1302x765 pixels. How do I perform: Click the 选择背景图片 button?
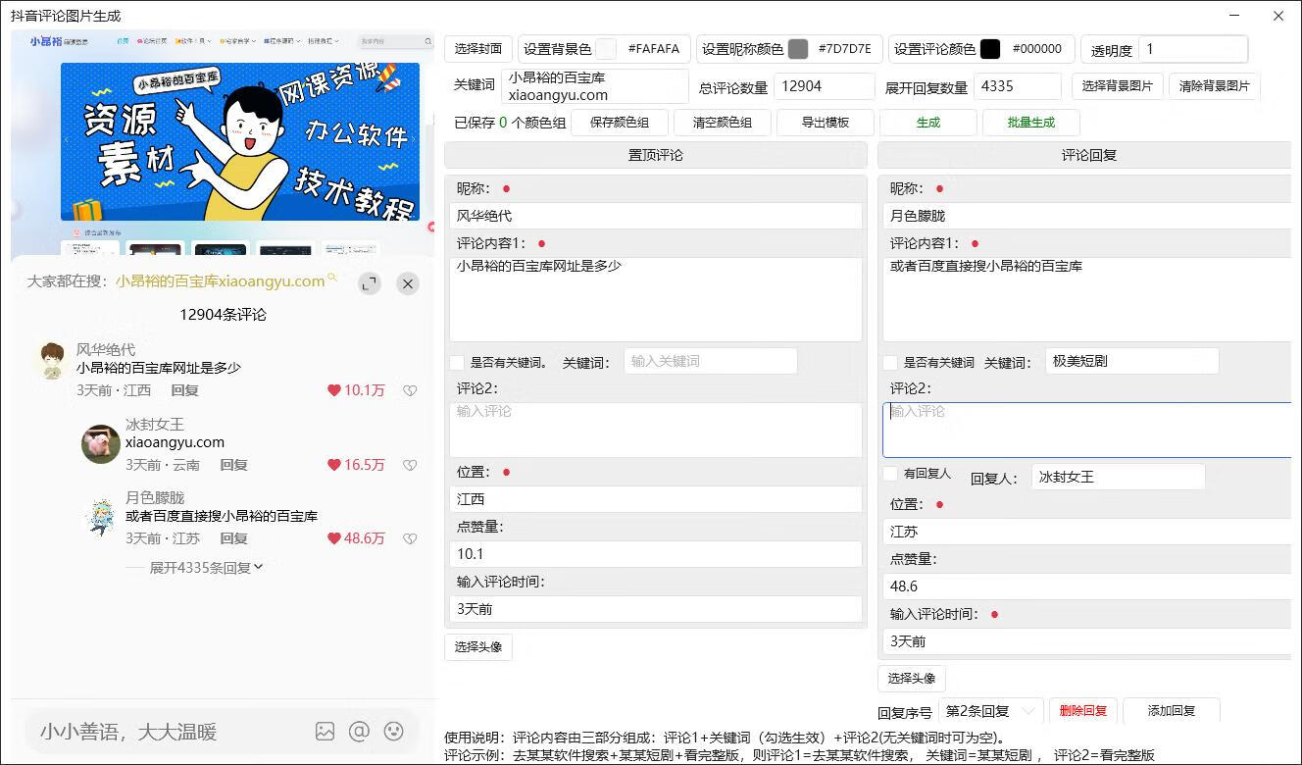pos(1118,86)
